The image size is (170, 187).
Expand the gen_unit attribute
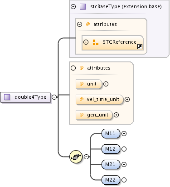[x=116, y=115]
